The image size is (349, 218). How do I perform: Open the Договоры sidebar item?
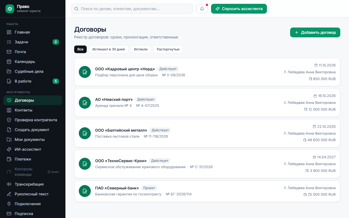[x=33, y=100]
